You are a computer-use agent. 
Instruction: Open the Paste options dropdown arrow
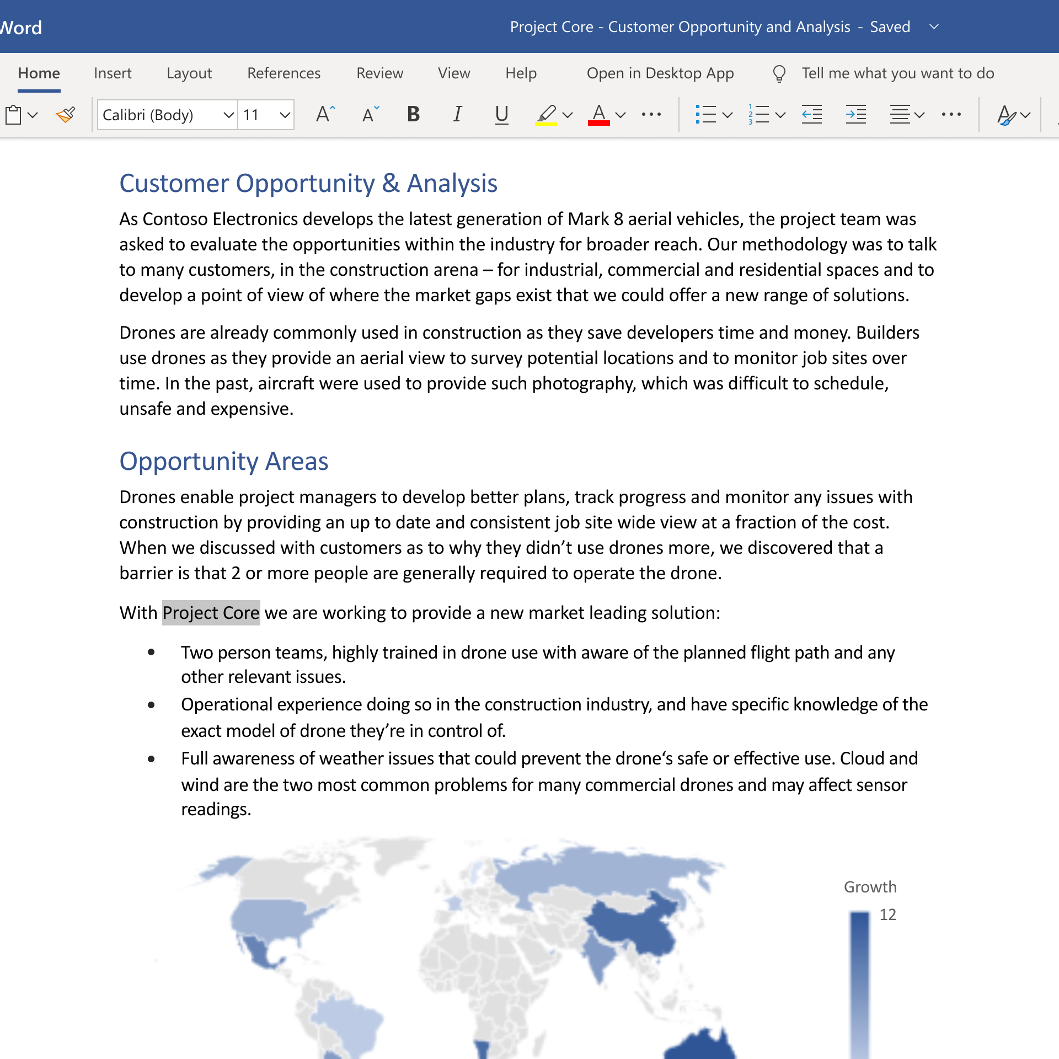33,115
